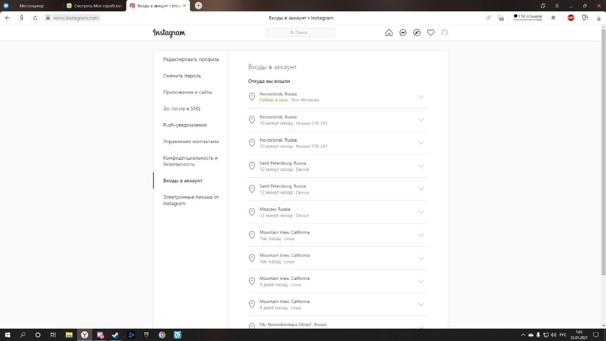
Task: Select the Instagram 'Входы в аккаунт' browser tab
Action: click(x=158, y=6)
